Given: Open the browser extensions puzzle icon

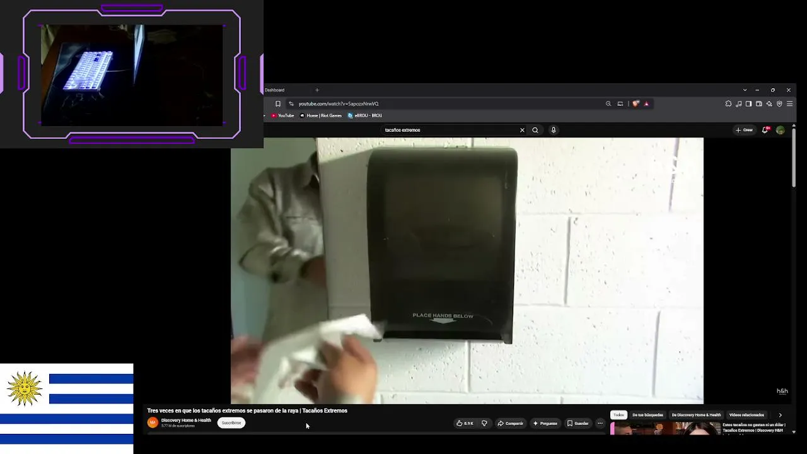Looking at the screenshot, I should (x=728, y=103).
